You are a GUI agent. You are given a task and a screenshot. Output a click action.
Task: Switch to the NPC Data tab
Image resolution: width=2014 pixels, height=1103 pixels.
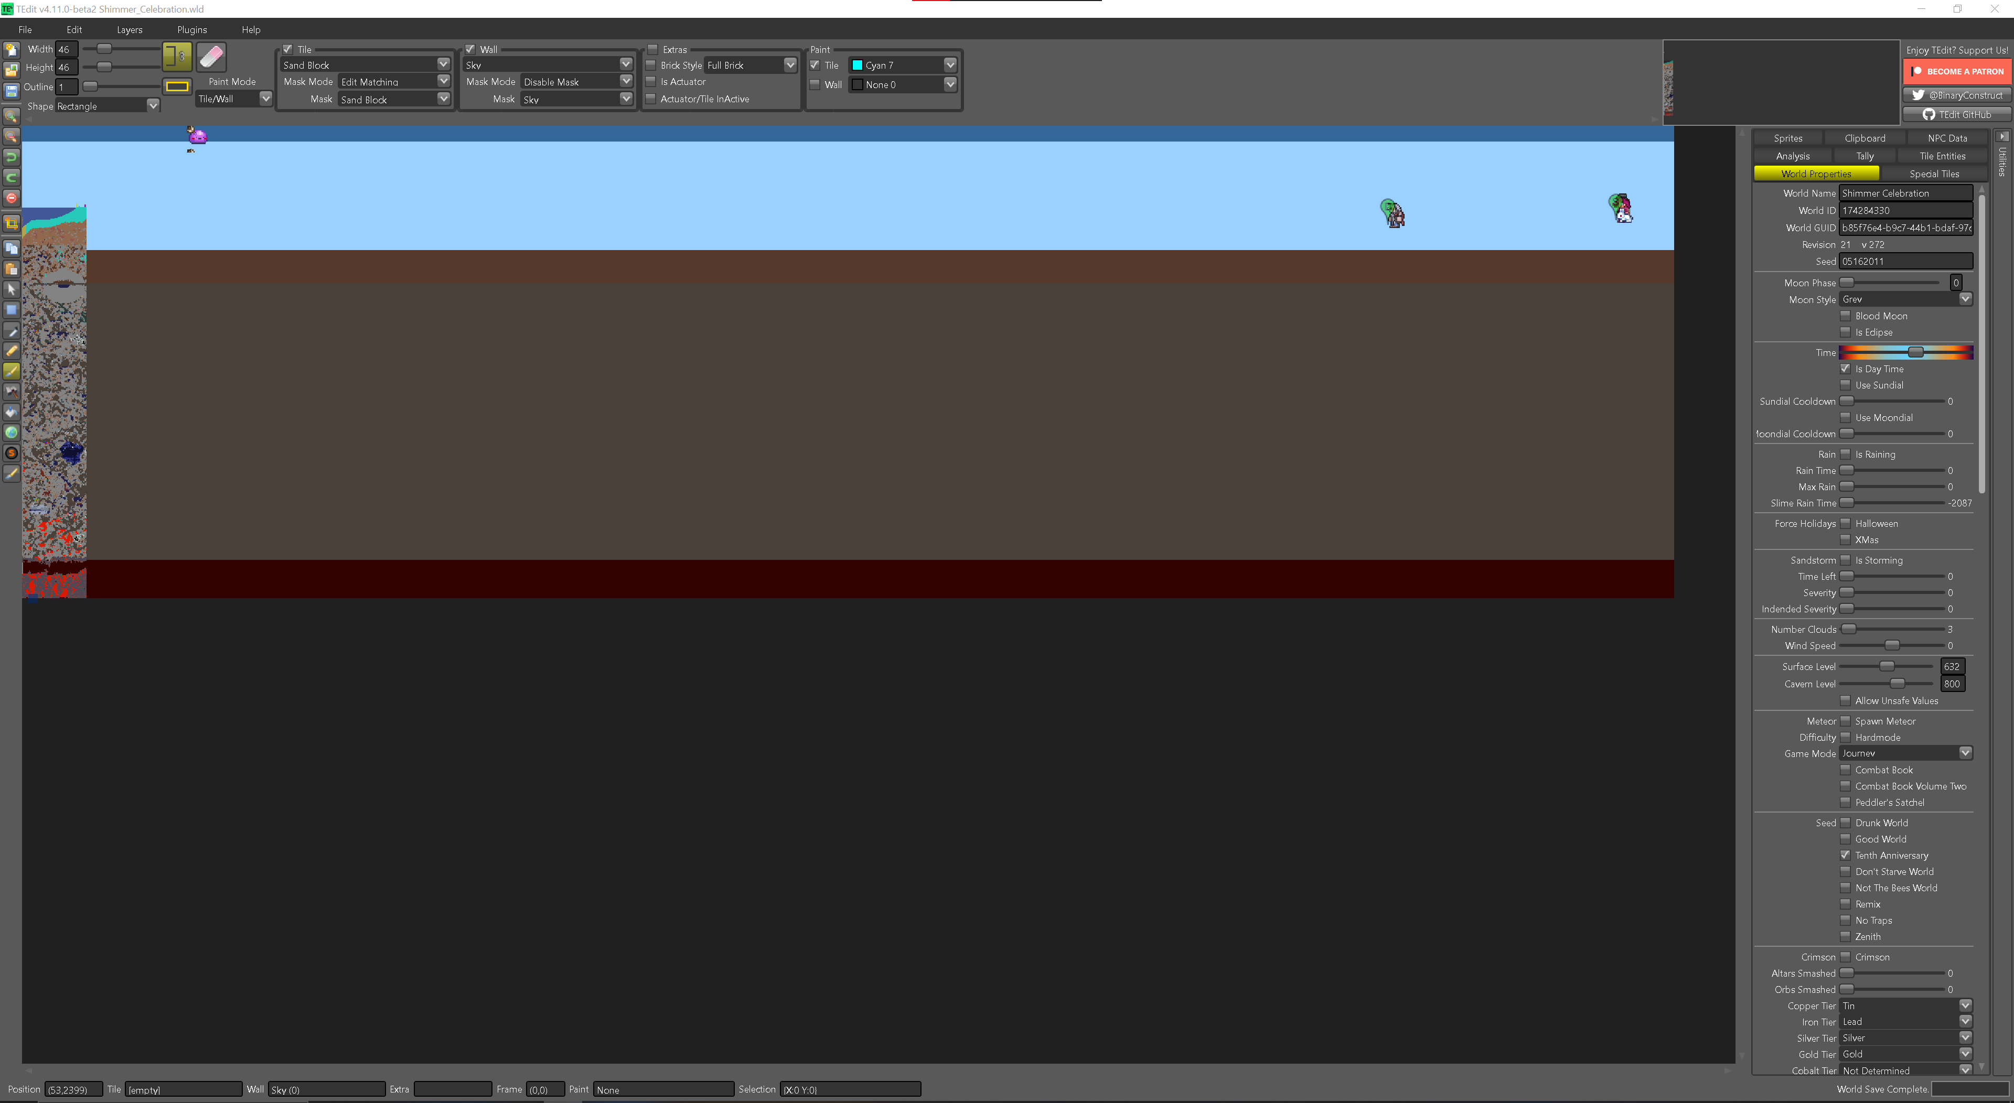click(1947, 138)
